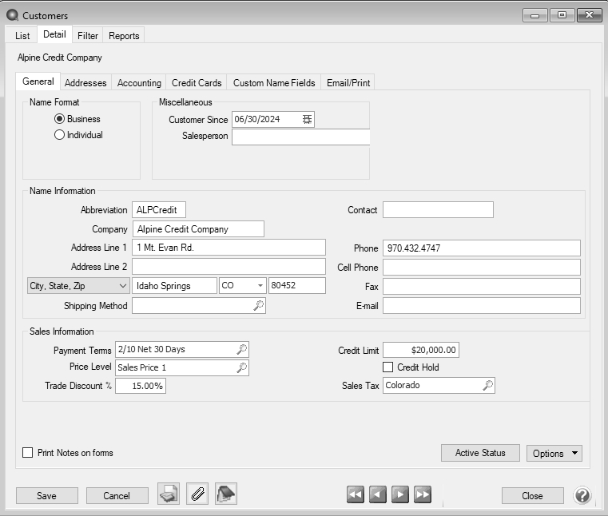
Task: Open the Customer Since calendar picker
Action: pos(308,120)
